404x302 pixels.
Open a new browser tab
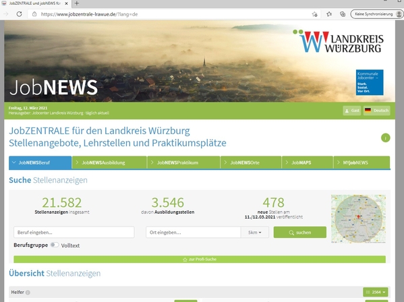[76, 3]
